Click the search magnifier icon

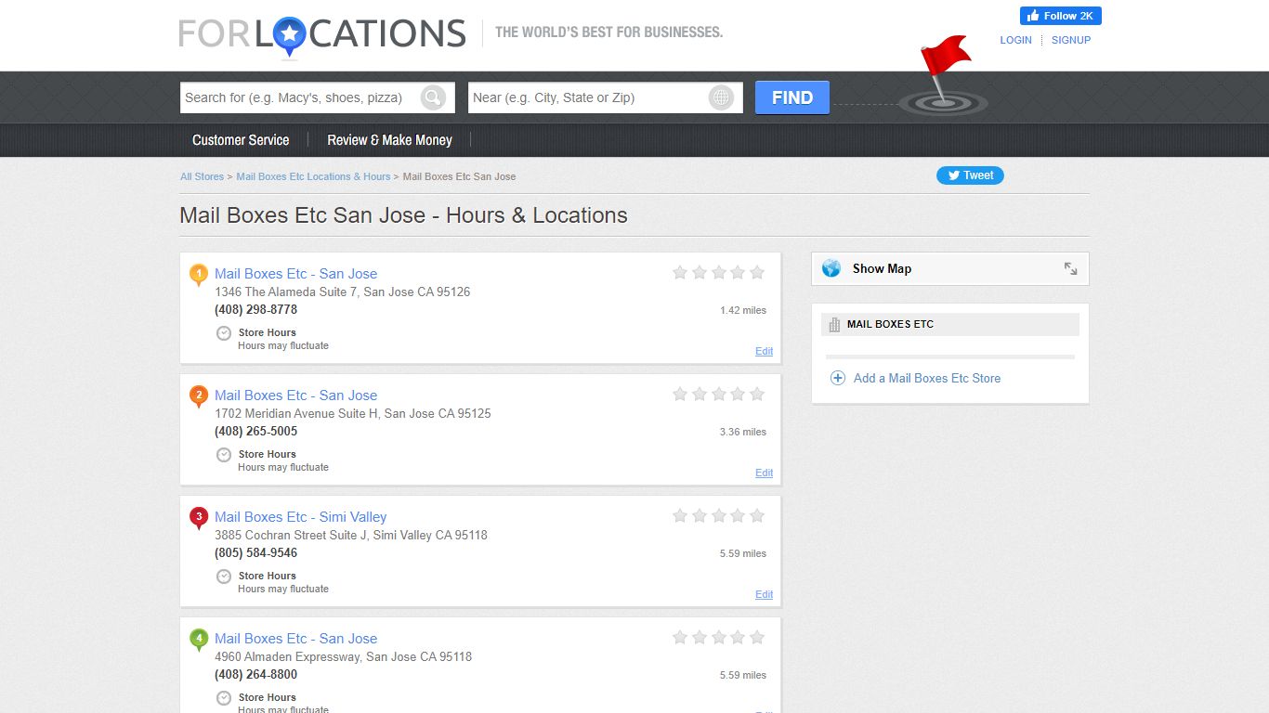[433, 97]
